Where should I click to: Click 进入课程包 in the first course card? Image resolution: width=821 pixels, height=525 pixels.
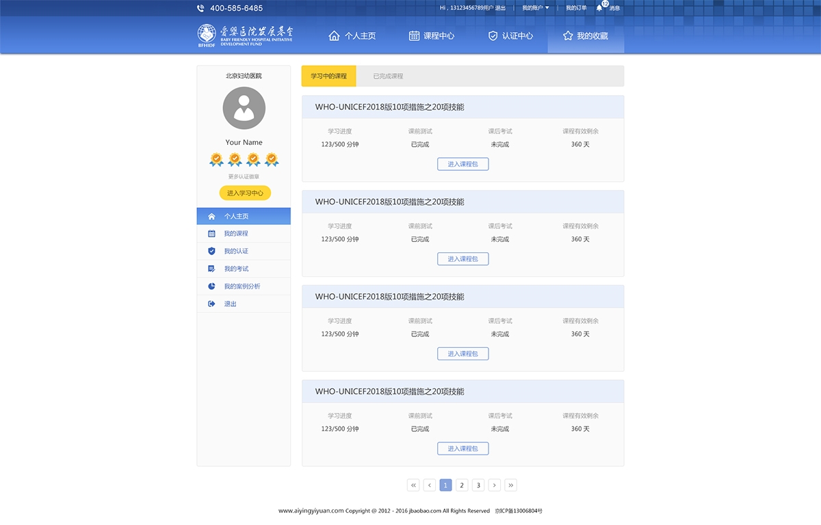pos(463,164)
